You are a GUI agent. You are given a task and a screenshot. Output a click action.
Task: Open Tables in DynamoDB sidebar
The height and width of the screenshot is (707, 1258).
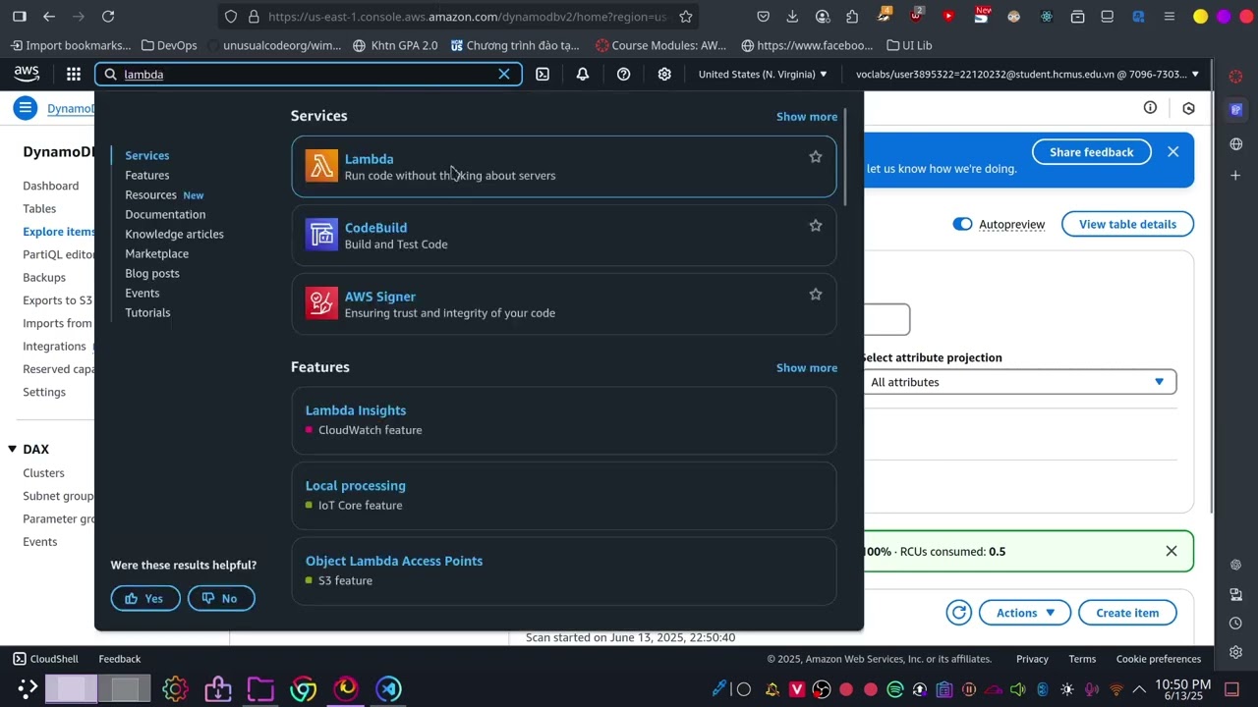(39, 208)
